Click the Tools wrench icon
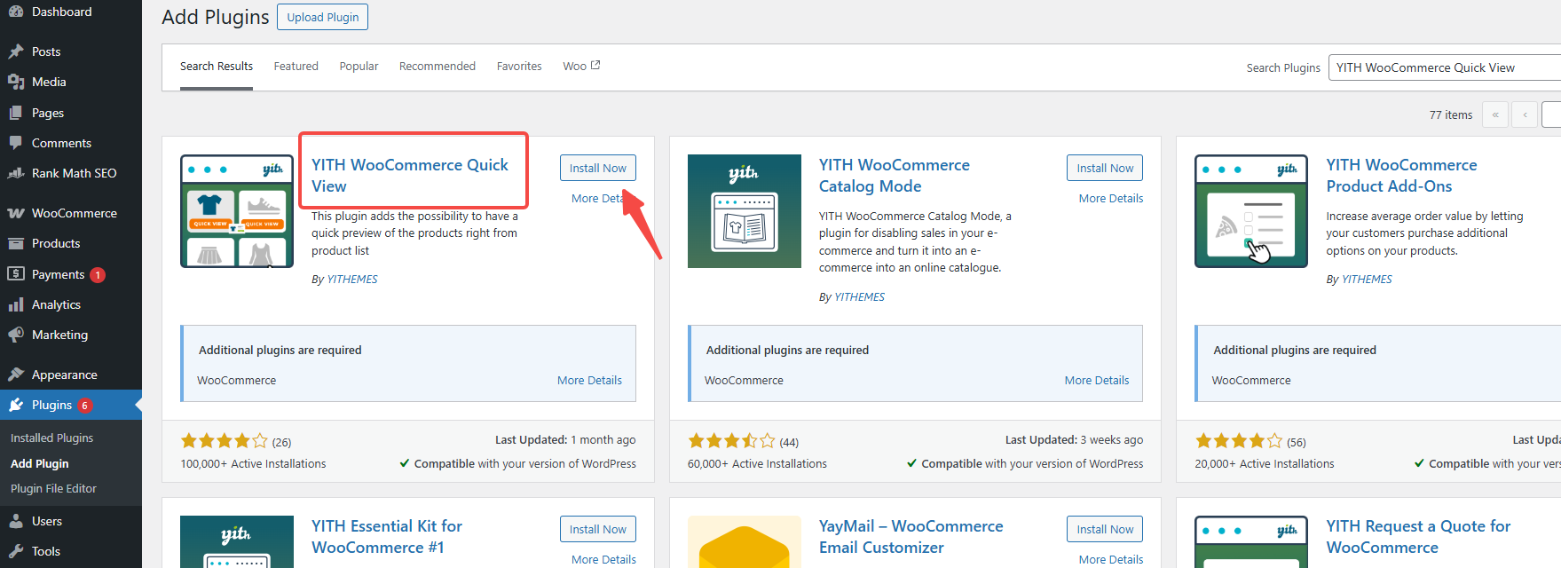 tap(16, 551)
